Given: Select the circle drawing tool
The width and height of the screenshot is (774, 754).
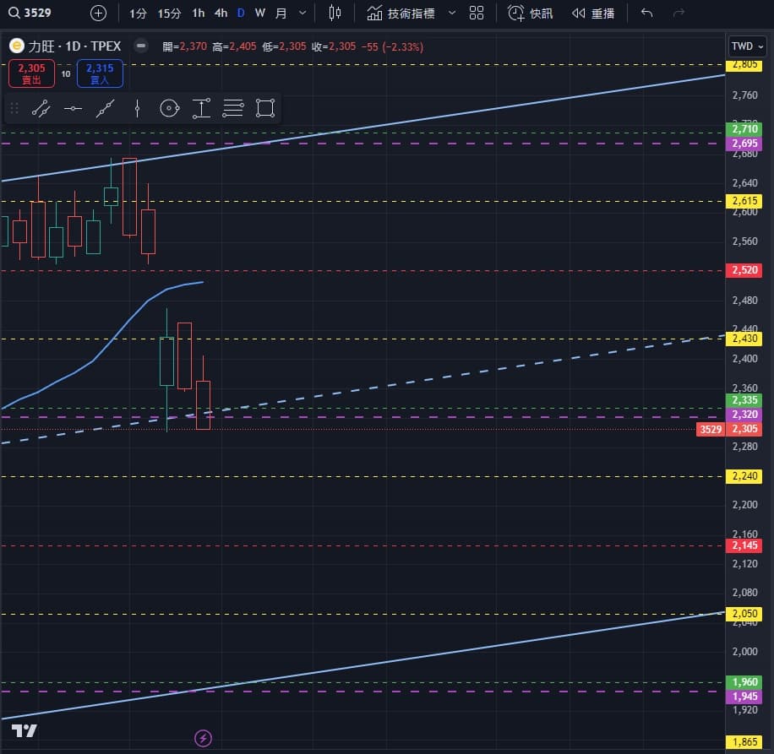Looking at the screenshot, I should pos(169,108).
